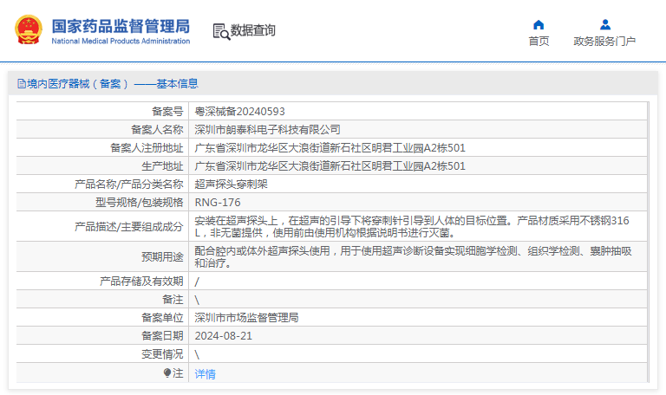This screenshot has height=395, width=666.
Task: Select 深圳市市场监督管理局 value
Action: 246,317
